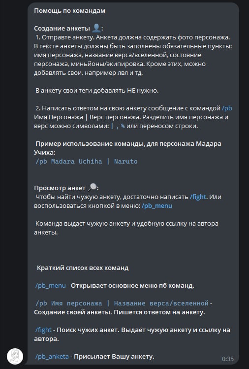Click the Помощь по командам heading

[69, 10]
